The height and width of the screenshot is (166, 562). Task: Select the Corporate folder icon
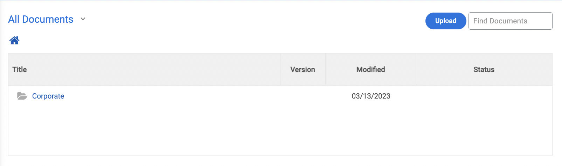(x=22, y=96)
